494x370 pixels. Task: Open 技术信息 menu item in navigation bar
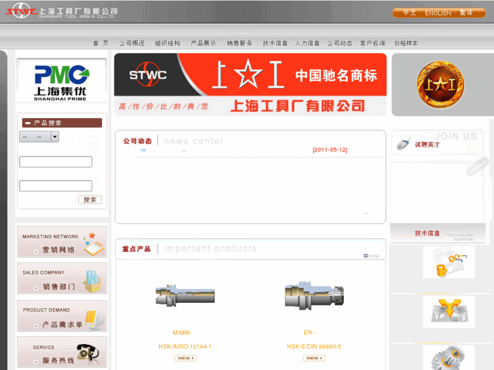point(275,43)
